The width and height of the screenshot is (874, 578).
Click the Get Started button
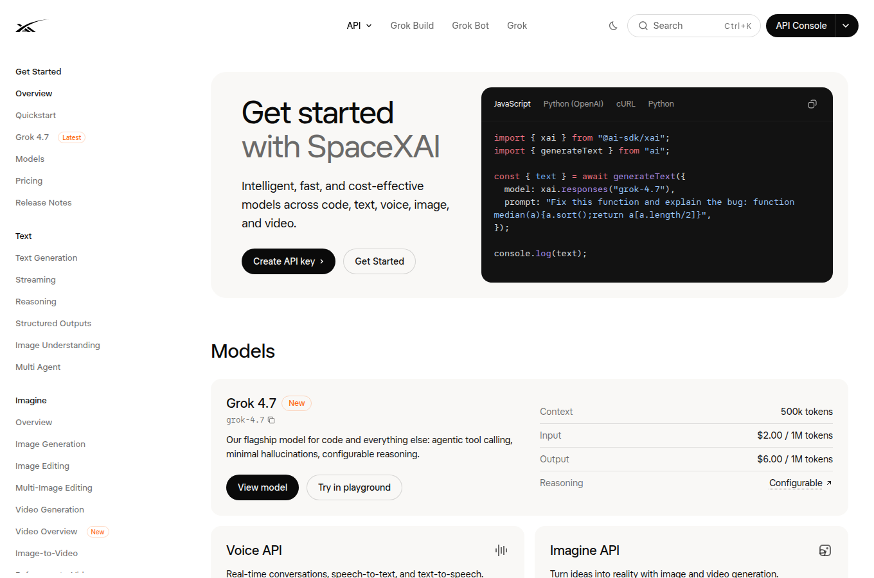[379, 261]
